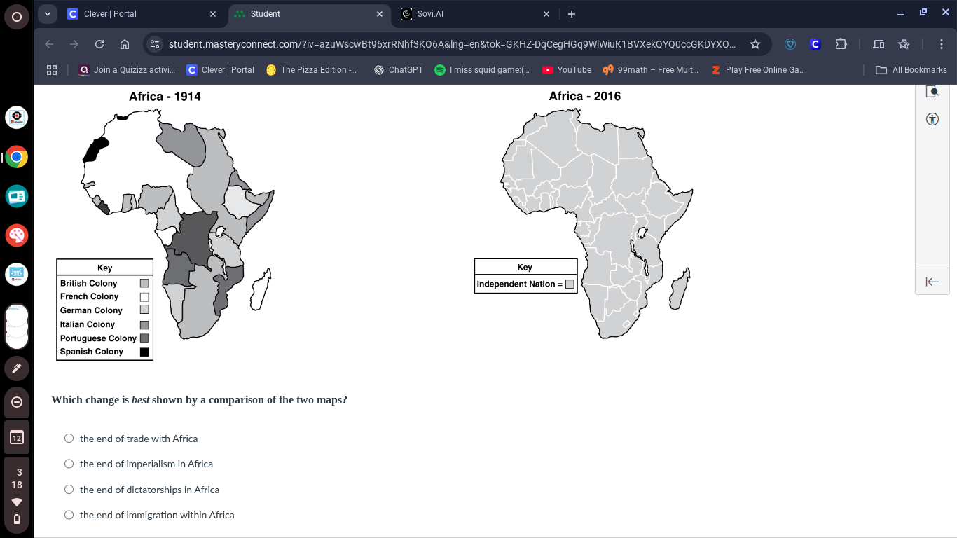Click the address bar URL field

coord(452,44)
